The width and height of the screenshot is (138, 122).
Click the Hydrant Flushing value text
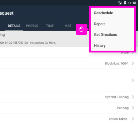(x=117, y=97)
